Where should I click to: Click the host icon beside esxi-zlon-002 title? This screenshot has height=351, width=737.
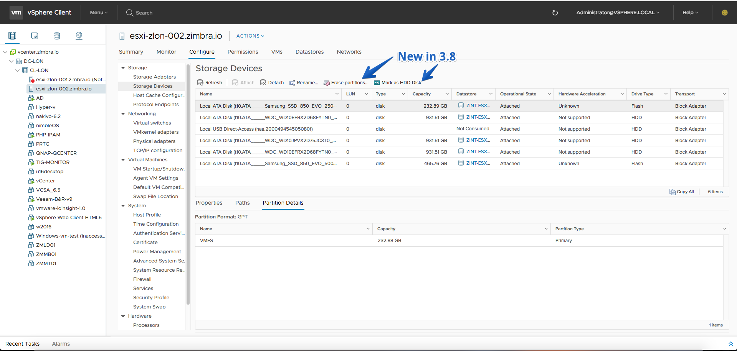click(x=122, y=36)
